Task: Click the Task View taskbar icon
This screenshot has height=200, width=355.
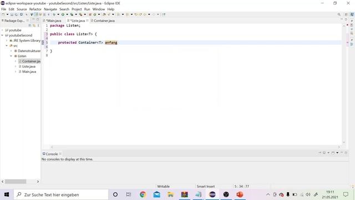Action: [x=129, y=194]
